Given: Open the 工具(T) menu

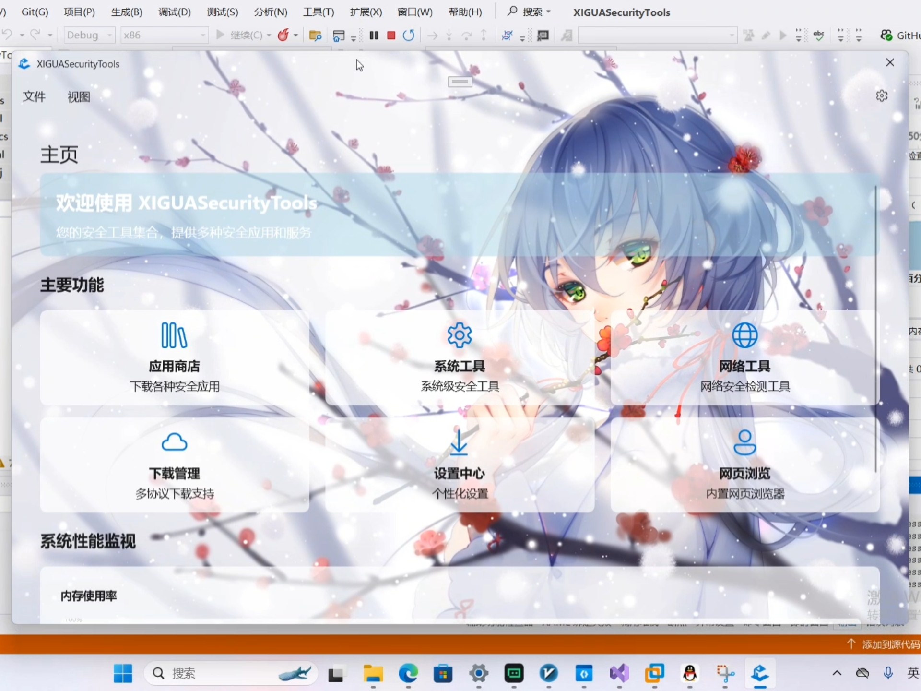Looking at the screenshot, I should 319,12.
